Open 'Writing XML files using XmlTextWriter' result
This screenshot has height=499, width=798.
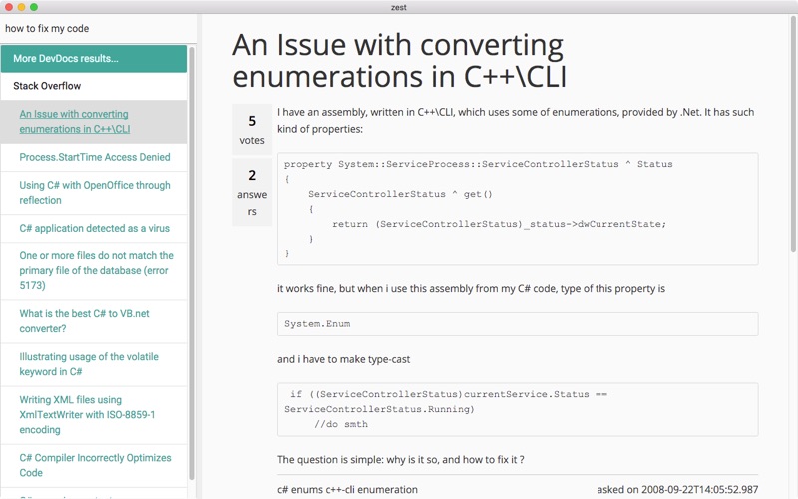(x=94, y=415)
